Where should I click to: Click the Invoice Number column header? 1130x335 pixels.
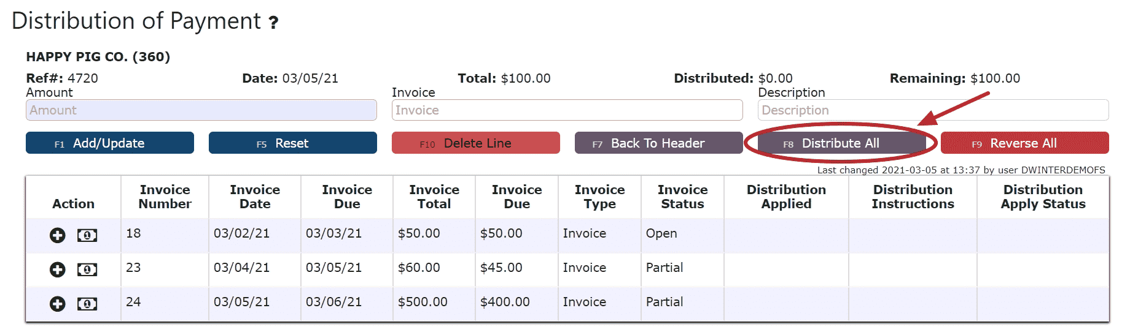click(165, 197)
